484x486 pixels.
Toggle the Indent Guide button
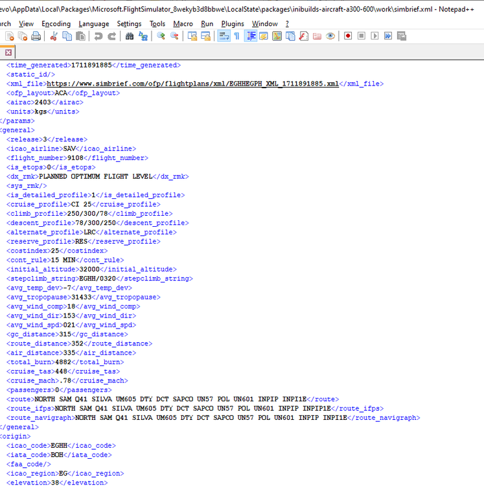(x=250, y=36)
